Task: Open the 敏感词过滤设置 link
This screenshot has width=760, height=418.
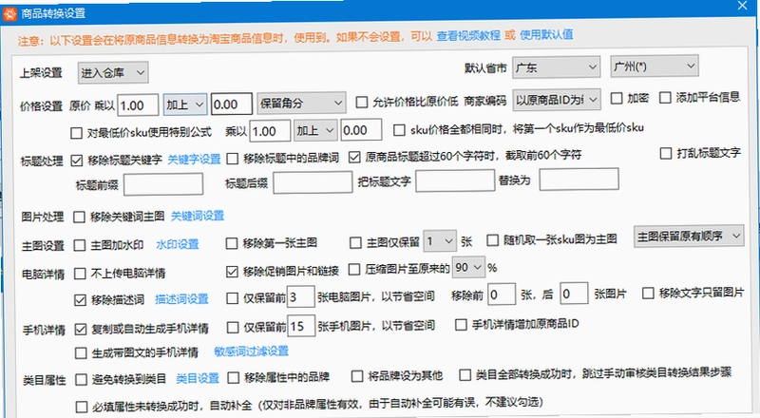Action: click(251, 351)
